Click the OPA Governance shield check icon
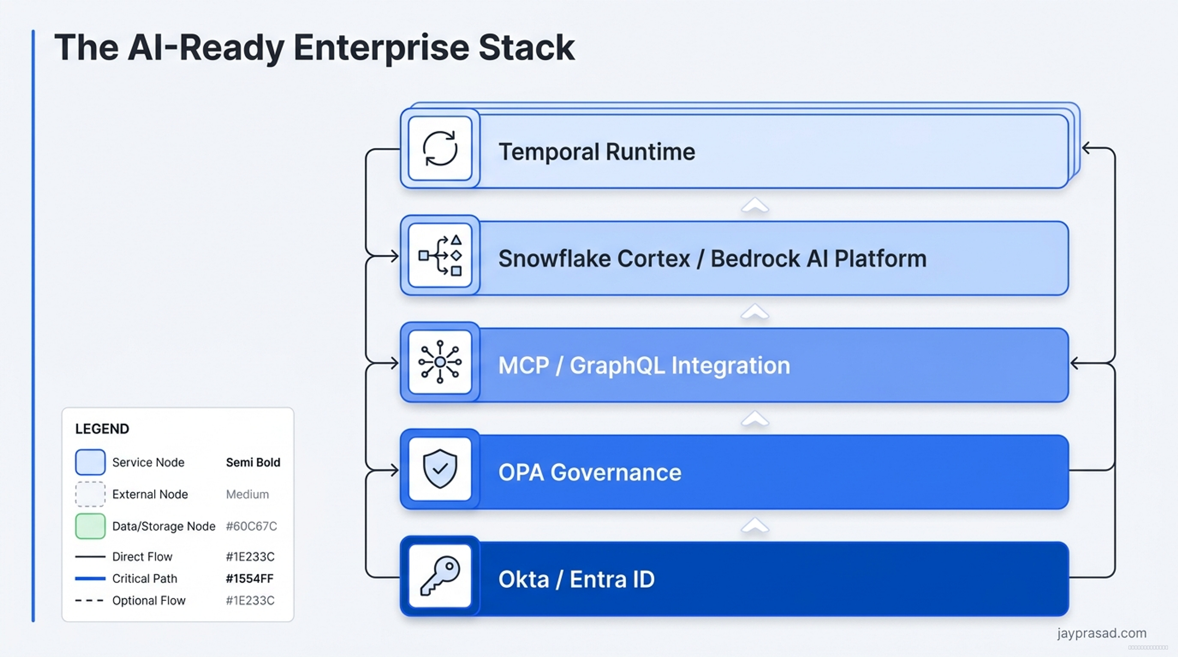 tap(440, 469)
